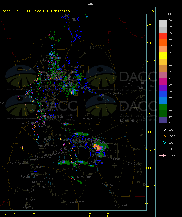Select the bright yellow 51-54 dBZ swatch
Viewport: 182px width, 217px height.
(x=162, y=55)
